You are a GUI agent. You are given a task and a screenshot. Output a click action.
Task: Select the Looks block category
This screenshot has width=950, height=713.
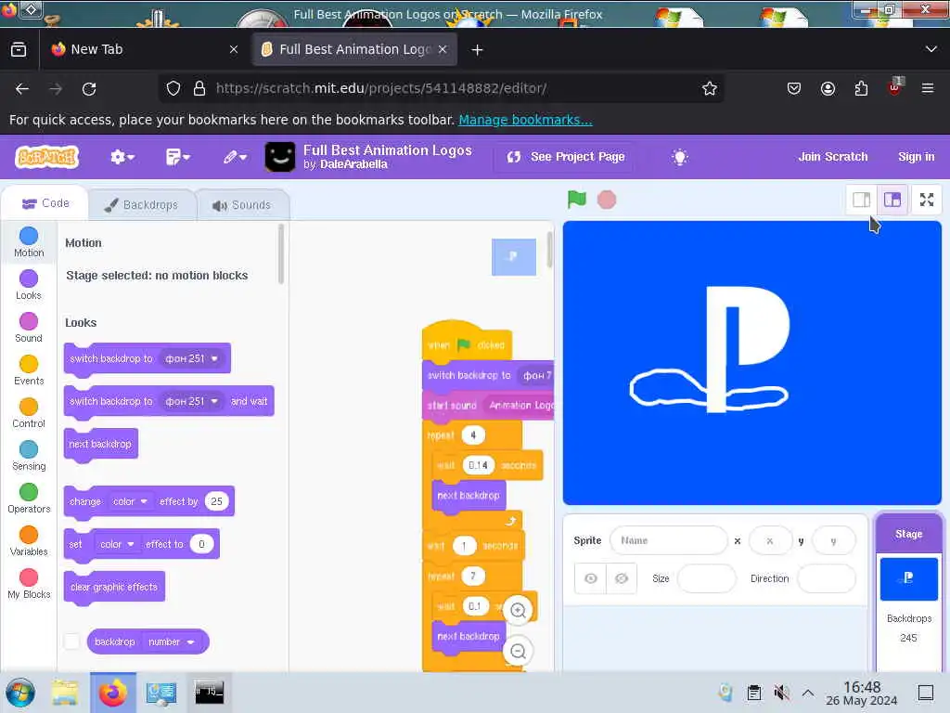[x=29, y=285]
